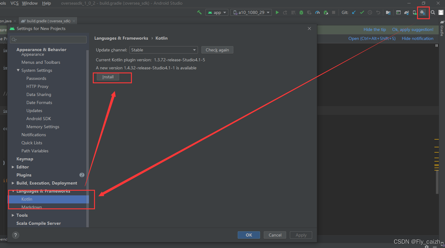
Task: Open the Profiler gauge icon
Action: click(317, 12)
